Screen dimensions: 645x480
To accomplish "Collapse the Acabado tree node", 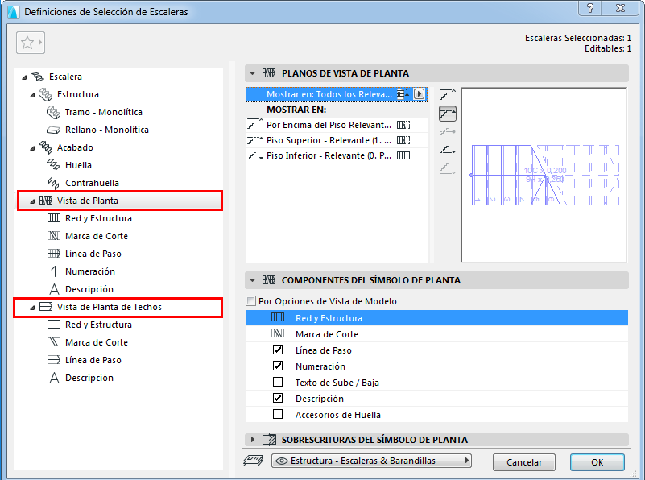I will (32, 148).
